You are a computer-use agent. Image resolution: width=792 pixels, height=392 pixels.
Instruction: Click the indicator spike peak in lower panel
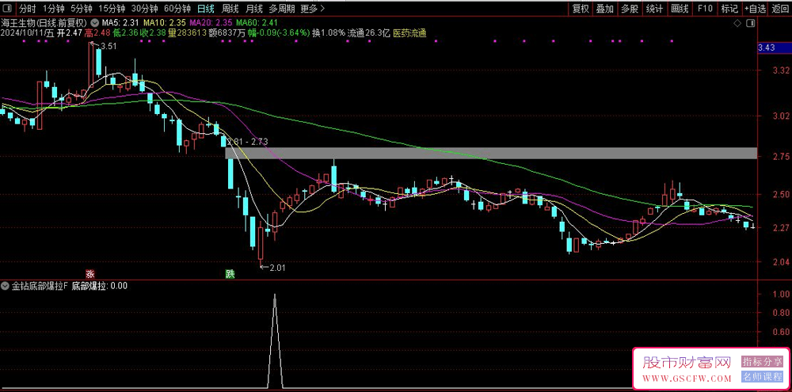point(275,296)
